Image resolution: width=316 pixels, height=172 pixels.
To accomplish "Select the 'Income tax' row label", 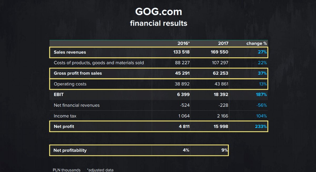I will coord(65,116).
